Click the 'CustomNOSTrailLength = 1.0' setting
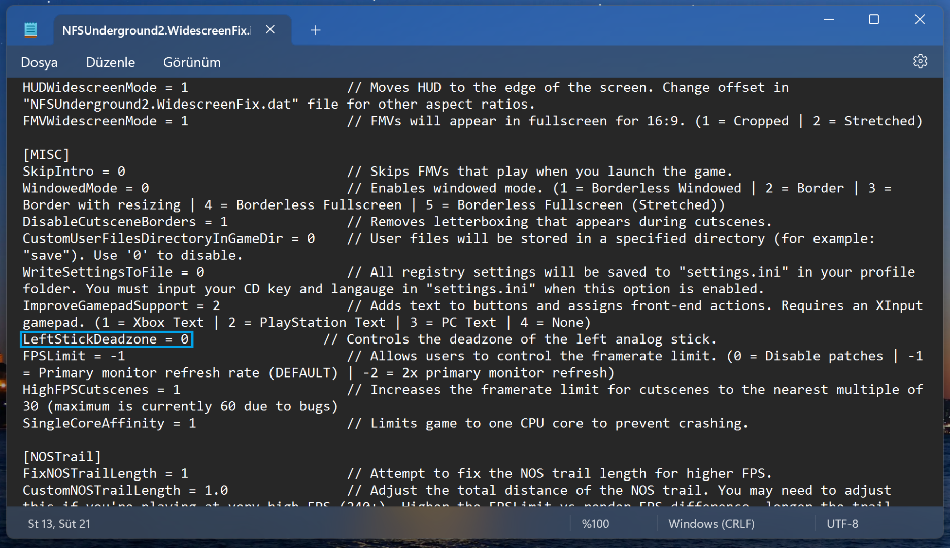 [125, 490]
